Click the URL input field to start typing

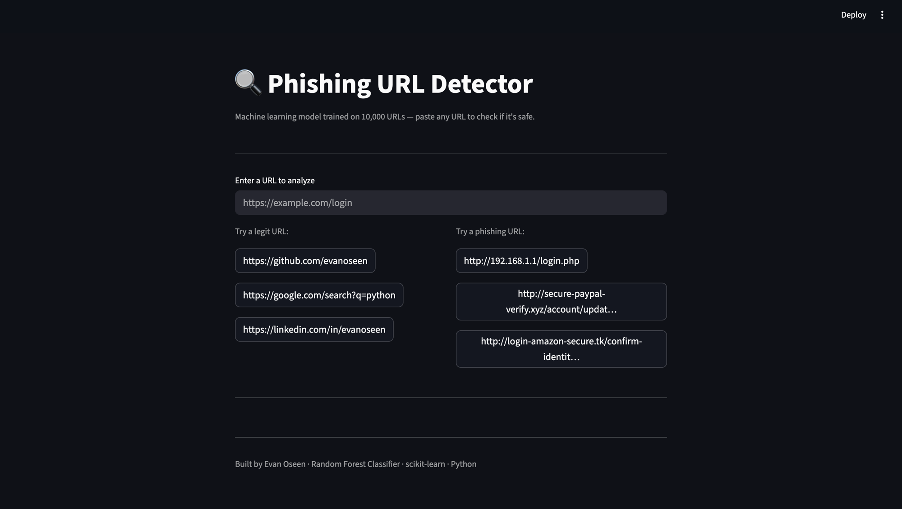pos(450,203)
